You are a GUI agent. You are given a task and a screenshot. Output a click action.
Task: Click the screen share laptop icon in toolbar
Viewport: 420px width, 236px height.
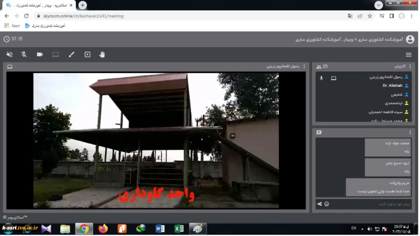[x=56, y=55]
